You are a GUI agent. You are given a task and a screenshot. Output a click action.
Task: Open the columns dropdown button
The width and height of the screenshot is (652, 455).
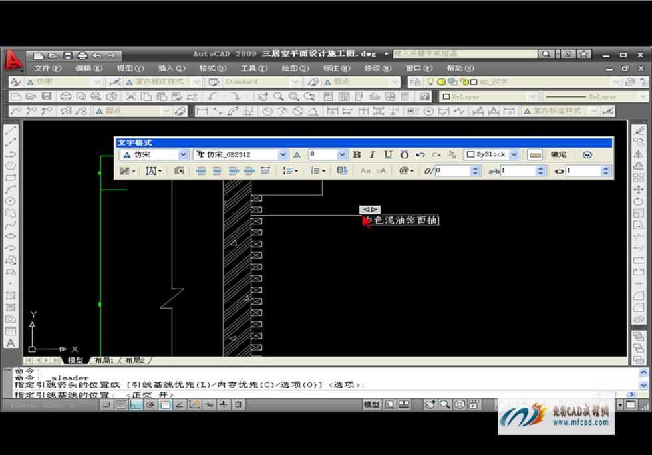pyautogui.click(x=127, y=171)
